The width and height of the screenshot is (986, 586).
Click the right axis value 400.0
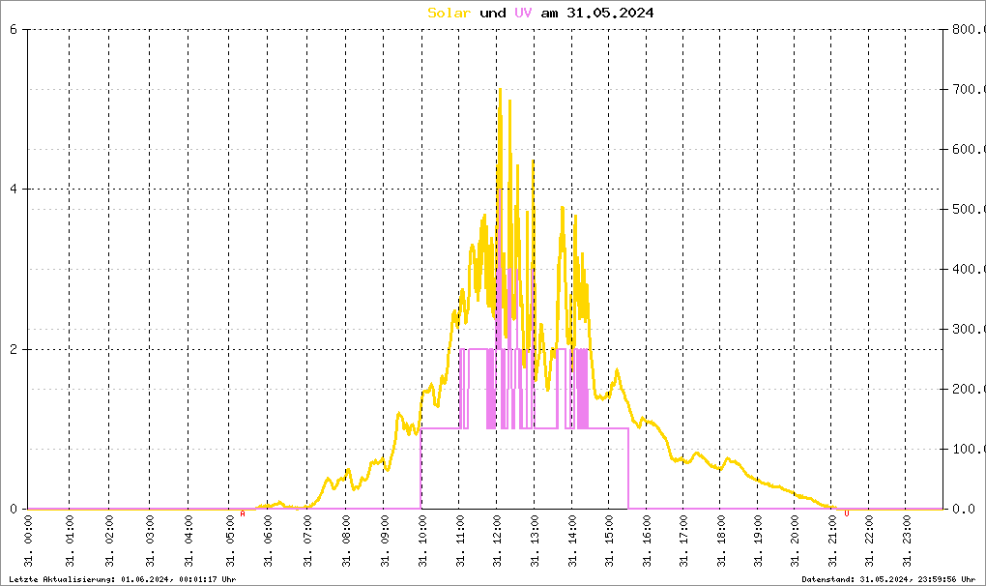click(966, 269)
